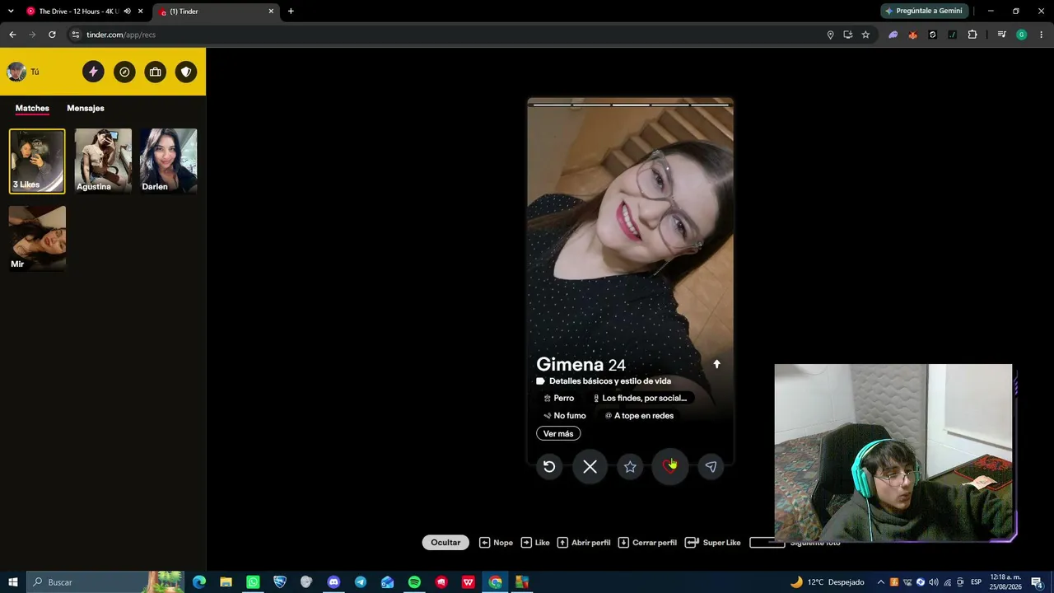Image resolution: width=1054 pixels, height=593 pixels.
Task: Open the Windows Start menu
Action: coord(13,582)
